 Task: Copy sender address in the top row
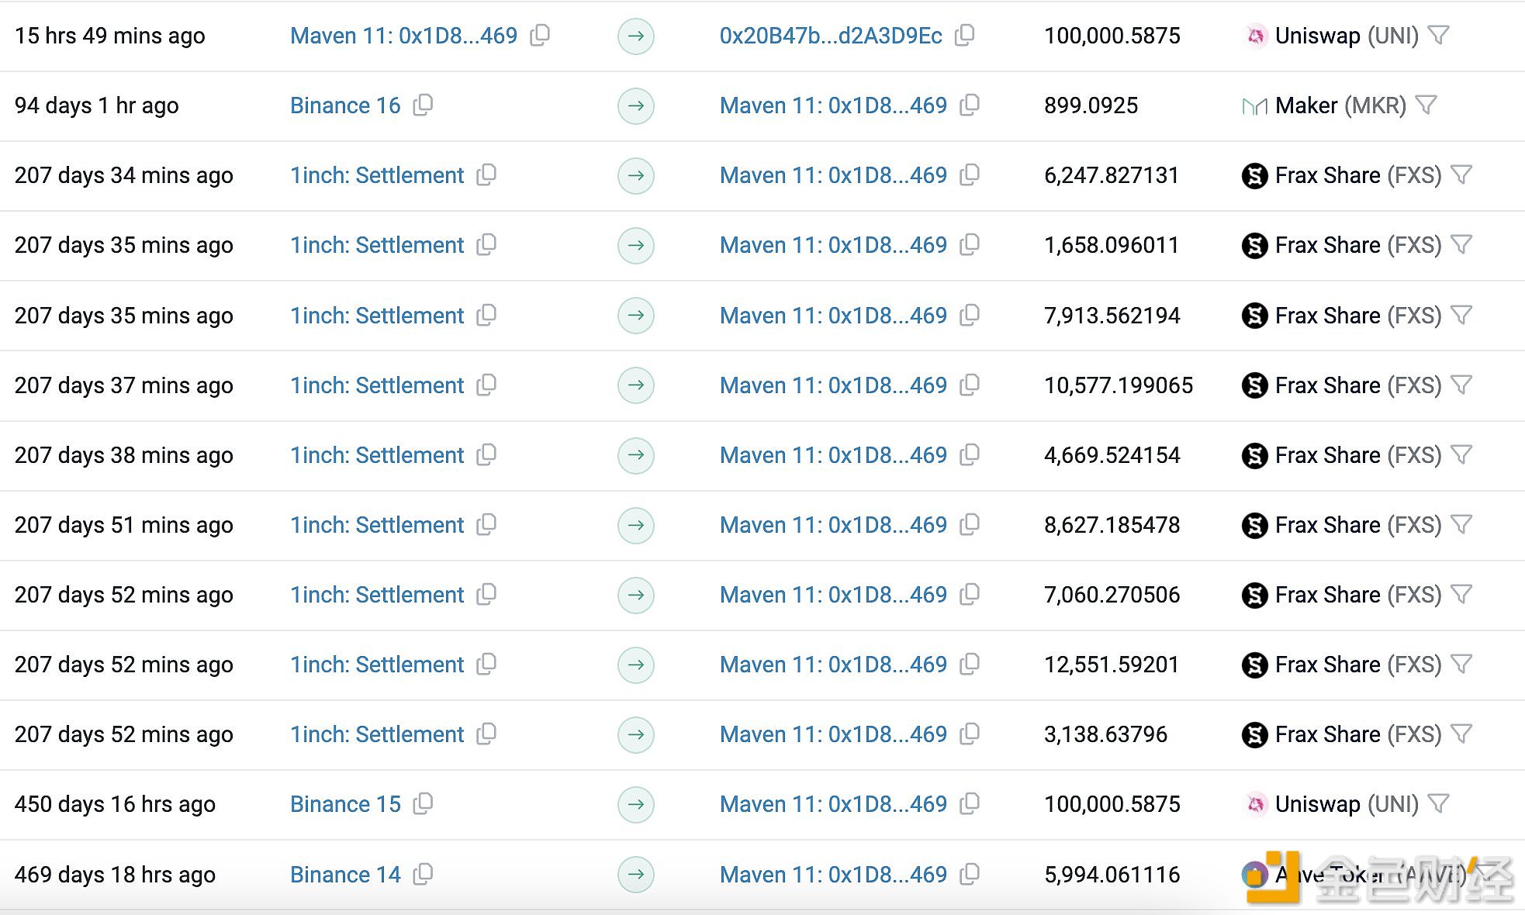540,36
